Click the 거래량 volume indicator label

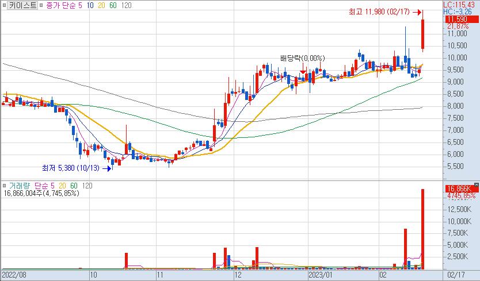(20, 186)
